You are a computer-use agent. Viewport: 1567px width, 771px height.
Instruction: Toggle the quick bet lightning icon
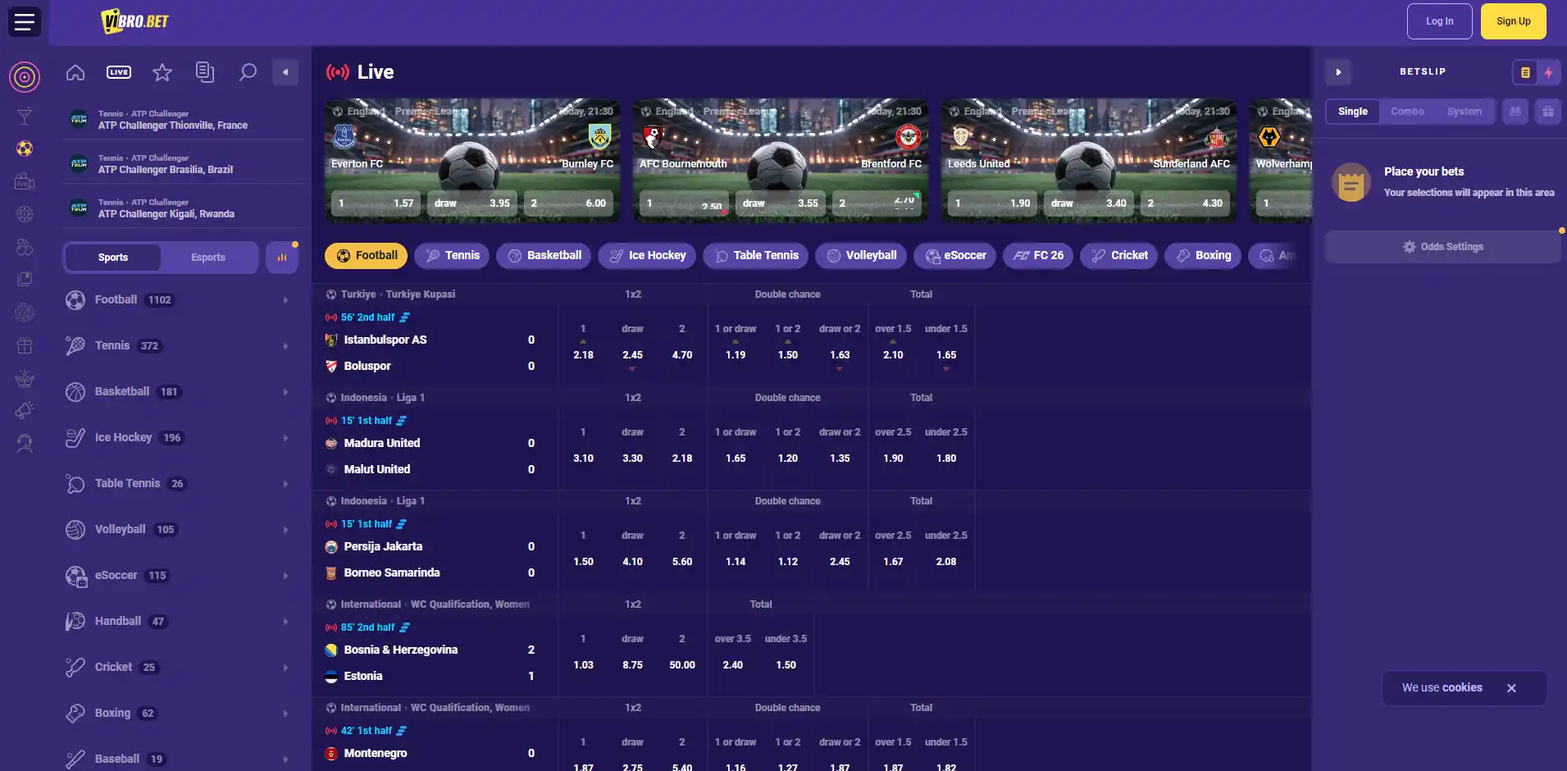click(x=1549, y=72)
